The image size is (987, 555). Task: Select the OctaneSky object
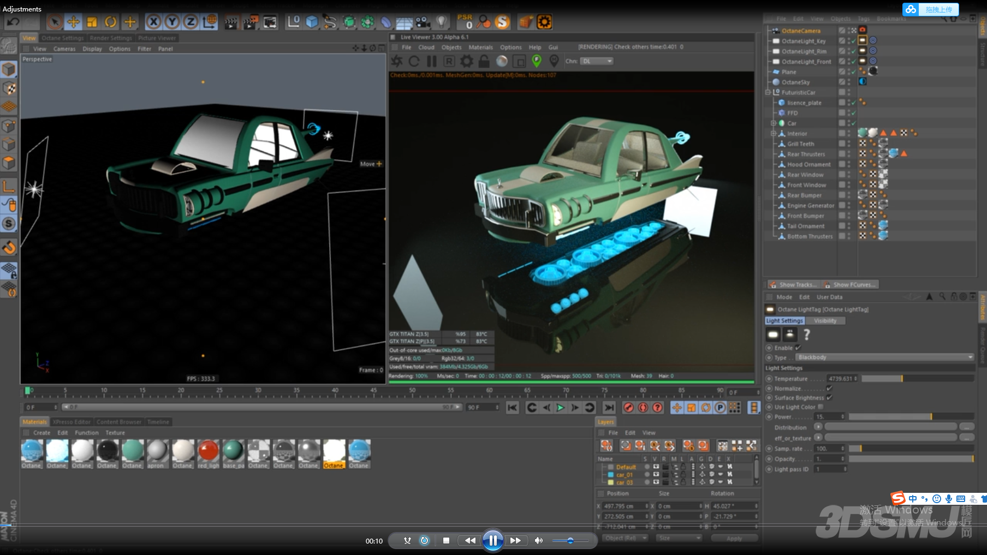(795, 82)
